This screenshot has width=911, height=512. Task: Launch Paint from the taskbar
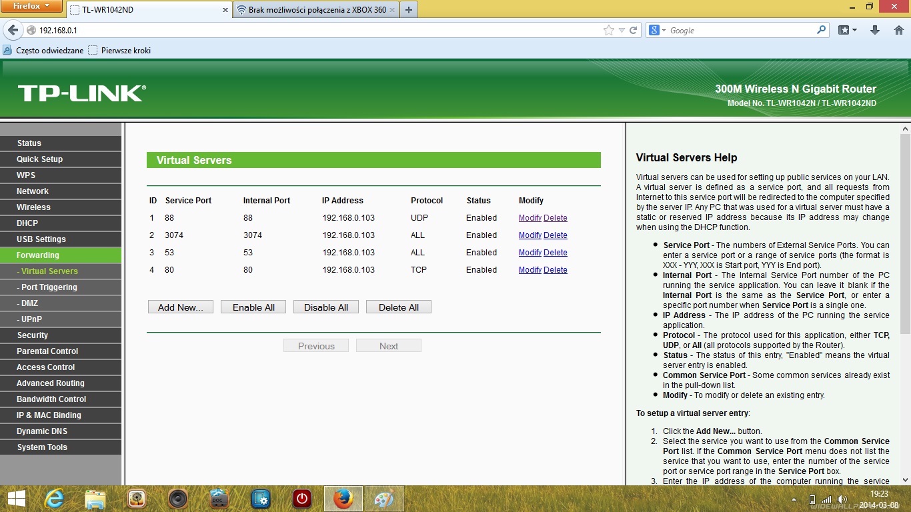point(384,499)
